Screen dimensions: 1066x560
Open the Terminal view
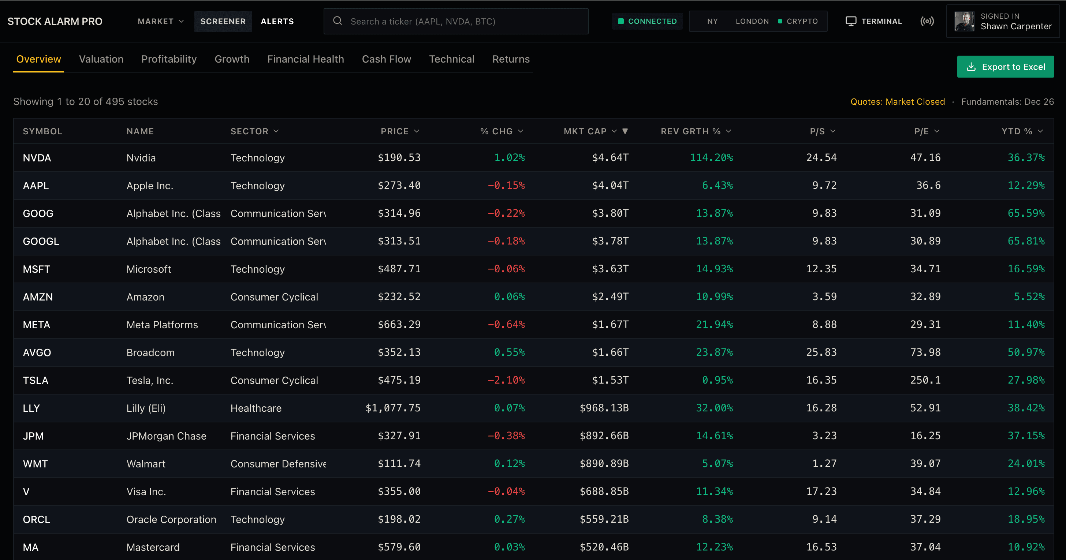click(873, 21)
